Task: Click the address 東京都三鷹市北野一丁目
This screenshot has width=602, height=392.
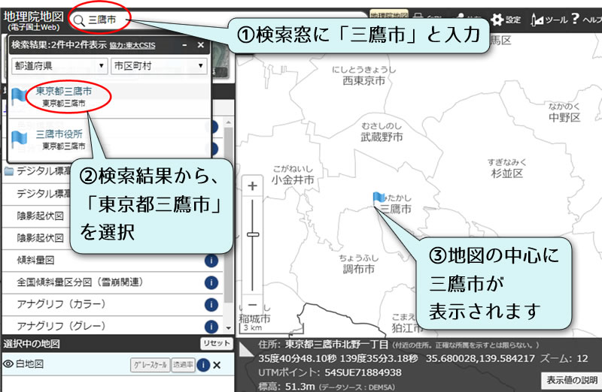Action: tap(336, 345)
